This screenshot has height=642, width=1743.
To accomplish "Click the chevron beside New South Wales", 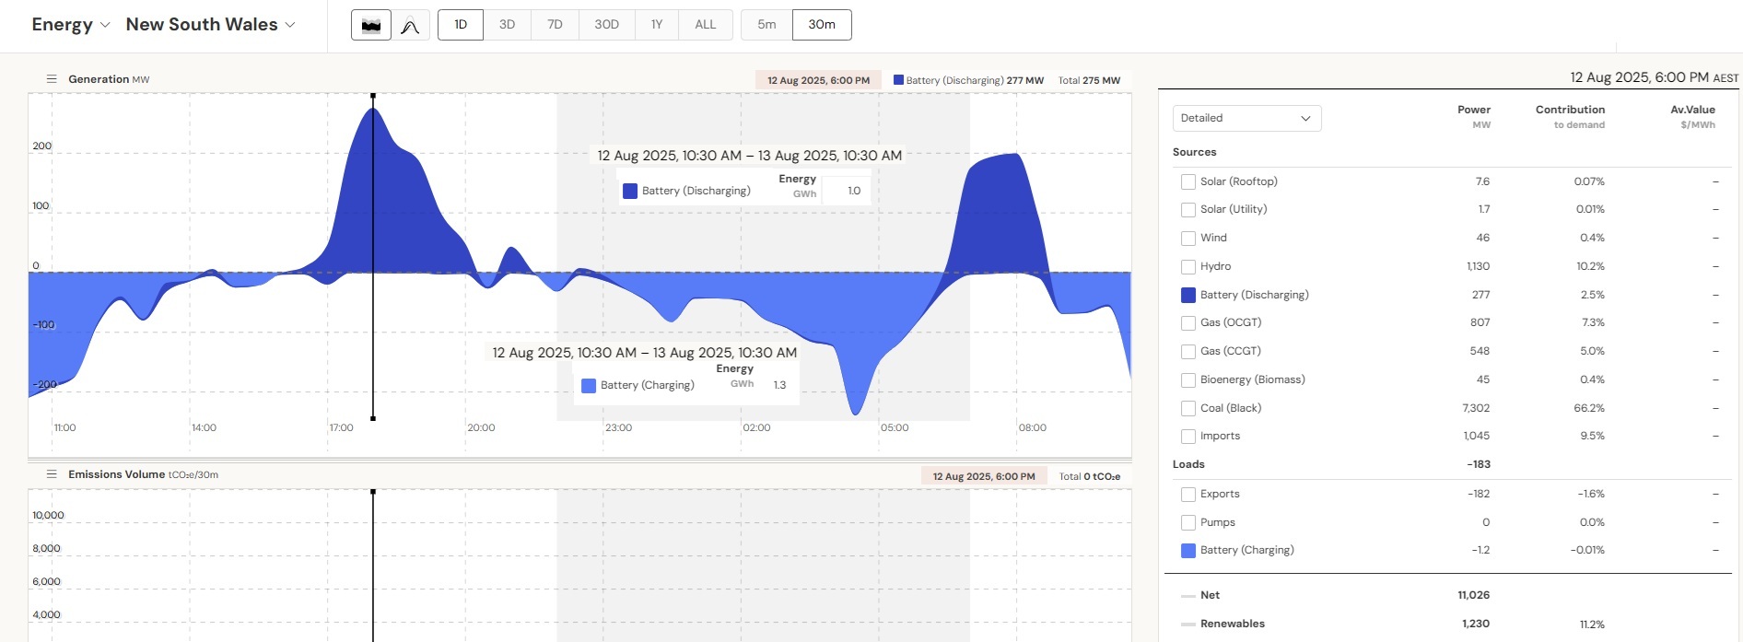I will 290,25.
